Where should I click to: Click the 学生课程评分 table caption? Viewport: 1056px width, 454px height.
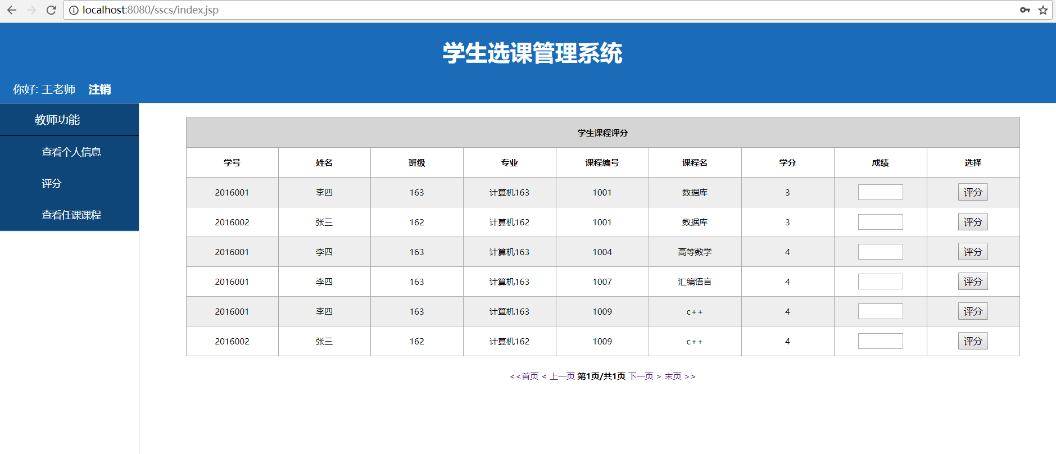click(602, 133)
